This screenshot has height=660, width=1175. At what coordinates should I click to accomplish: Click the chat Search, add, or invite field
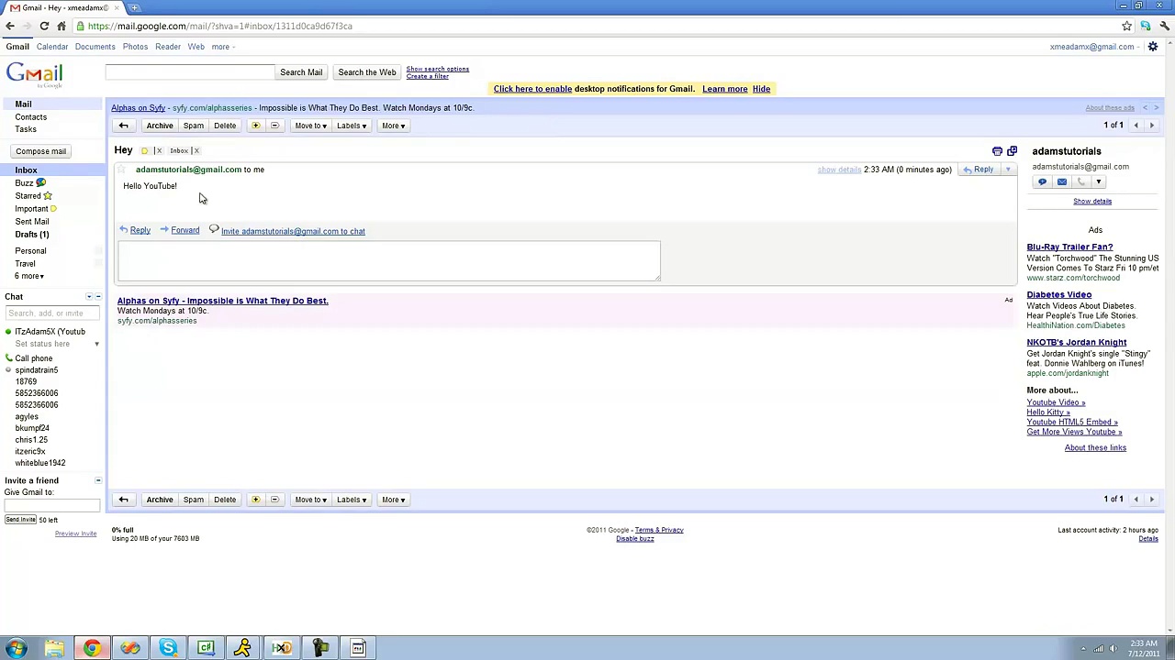(52, 313)
